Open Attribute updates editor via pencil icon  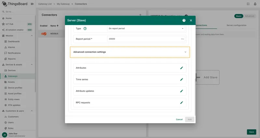point(182,91)
